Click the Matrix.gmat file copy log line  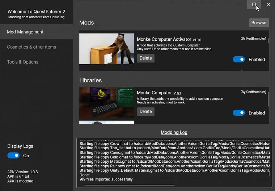[175, 162]
